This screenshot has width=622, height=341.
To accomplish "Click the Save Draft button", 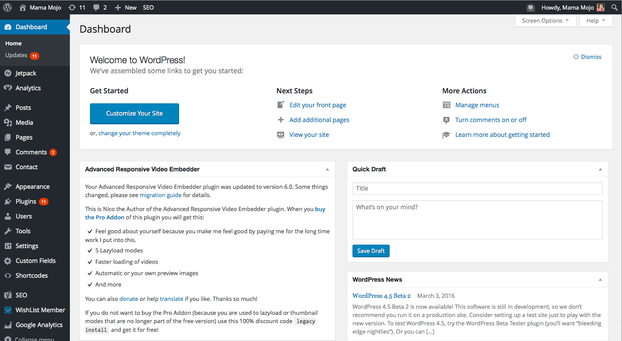I will coord(371,251).
